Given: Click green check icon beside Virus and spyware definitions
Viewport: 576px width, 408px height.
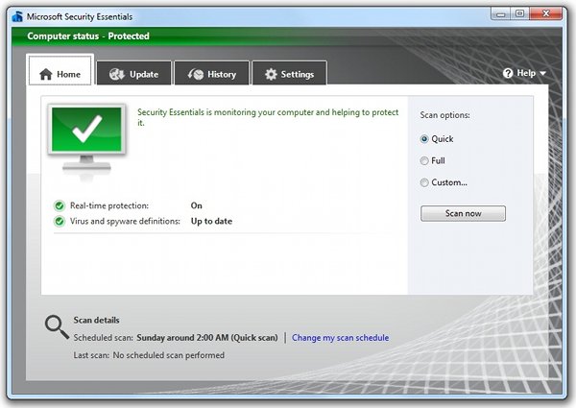Looking at the screenshot, I should tap(60, 222).
